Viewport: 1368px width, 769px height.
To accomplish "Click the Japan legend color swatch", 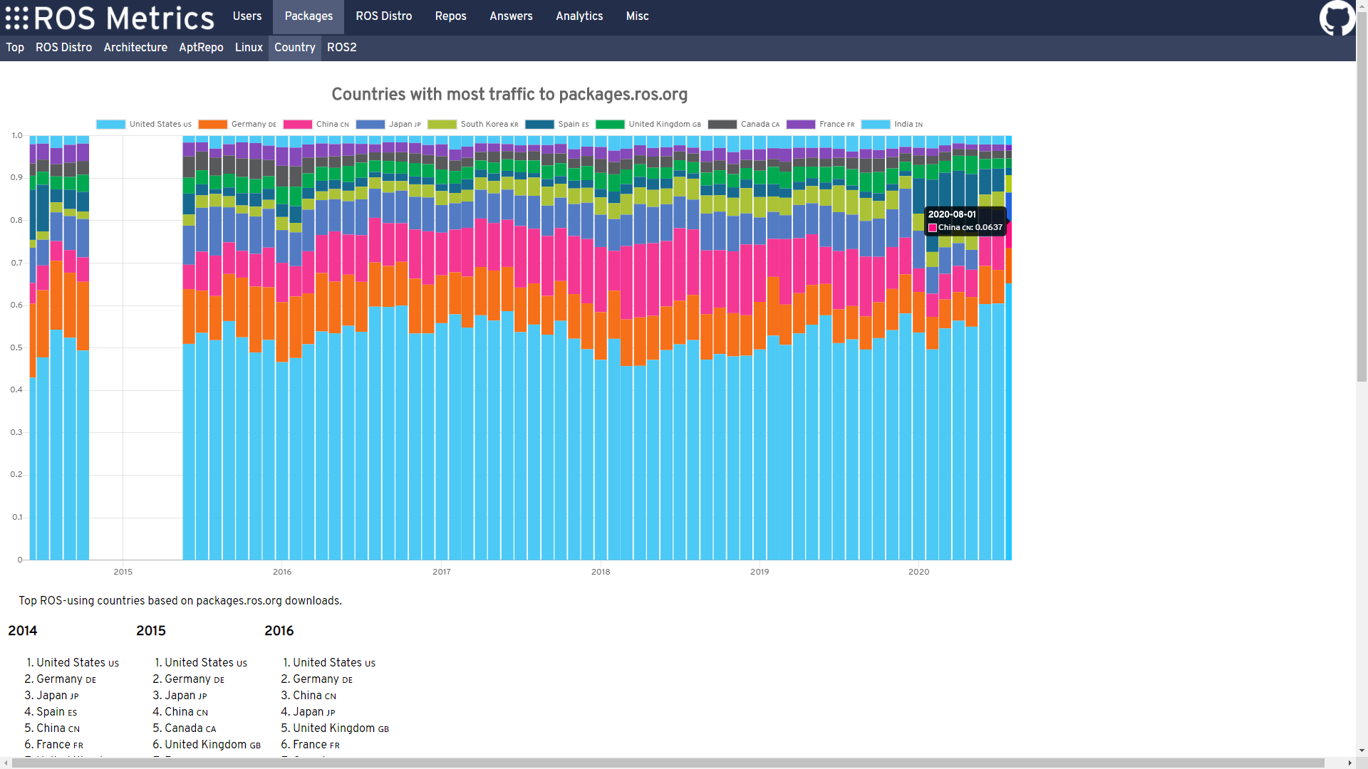I will tap(370, 125).
